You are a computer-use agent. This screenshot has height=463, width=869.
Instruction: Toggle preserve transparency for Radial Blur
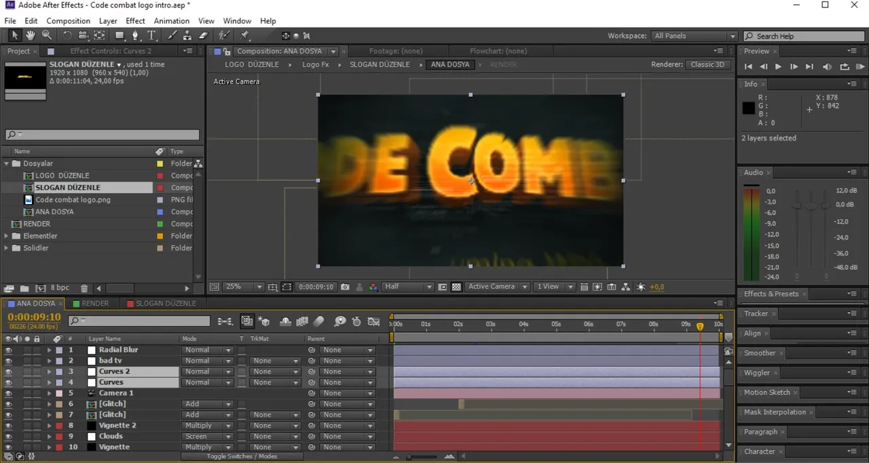(x=242, y=350)
